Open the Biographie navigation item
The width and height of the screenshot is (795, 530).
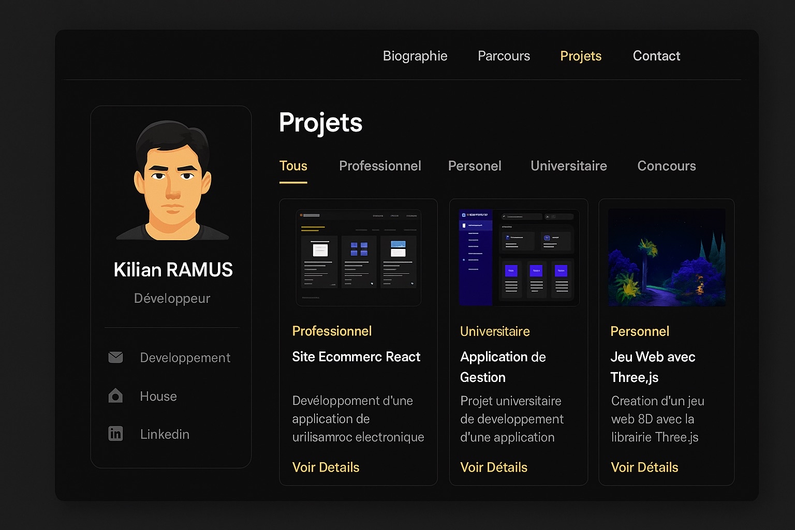(415, 56)
